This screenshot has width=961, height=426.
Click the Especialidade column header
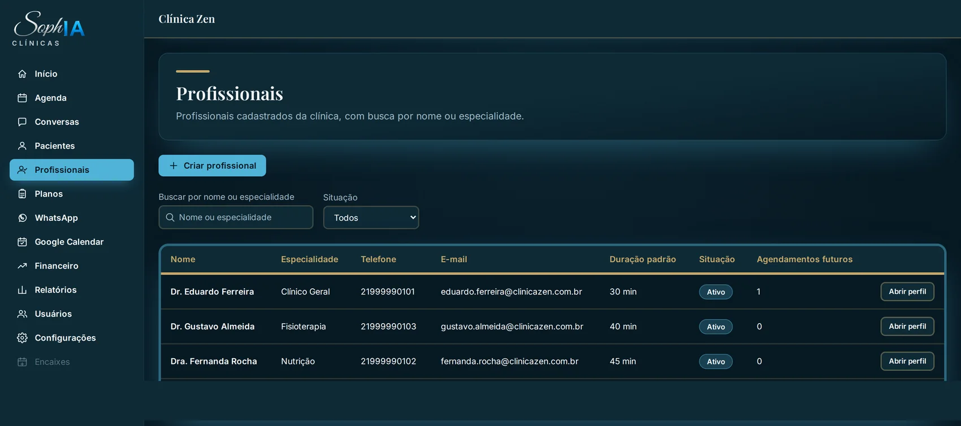pos(309,259)
